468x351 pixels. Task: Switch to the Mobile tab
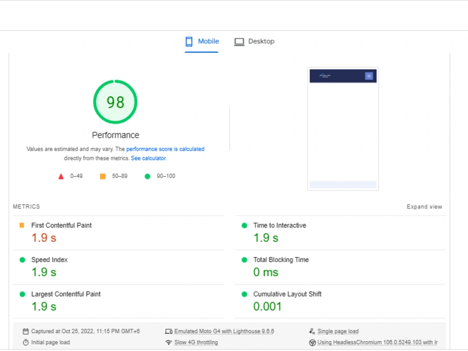202,42
